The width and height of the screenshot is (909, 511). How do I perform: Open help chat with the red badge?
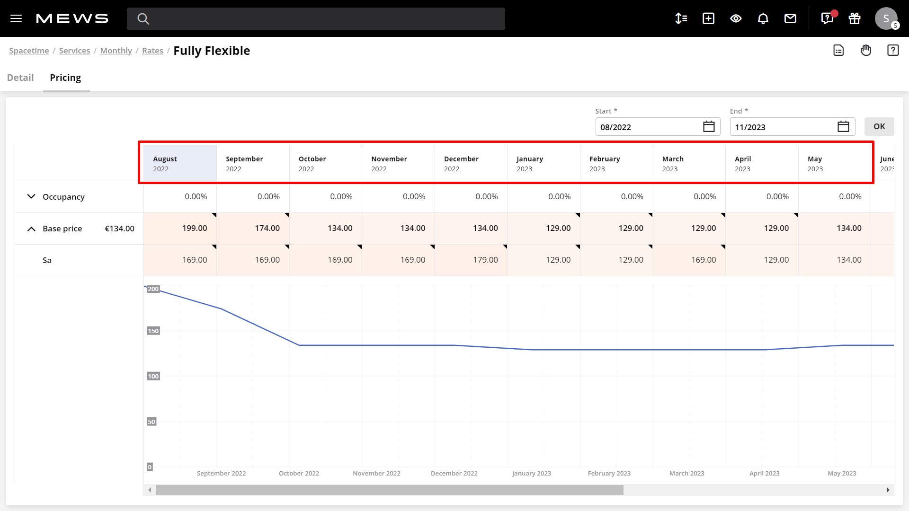tap(827, 18)
